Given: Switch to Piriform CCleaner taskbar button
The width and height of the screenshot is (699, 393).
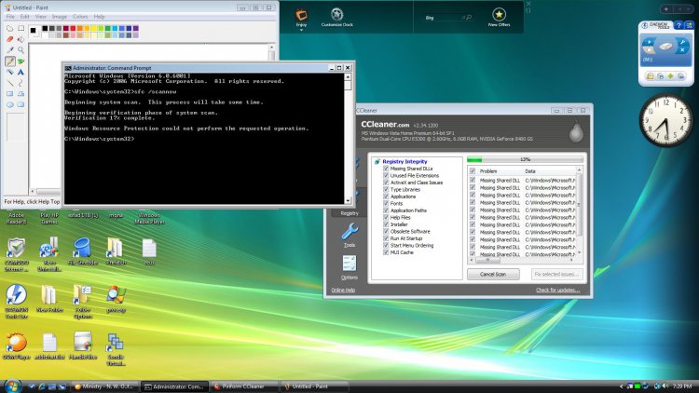Looking at the screenshot, I should click(x=244, y=386).
